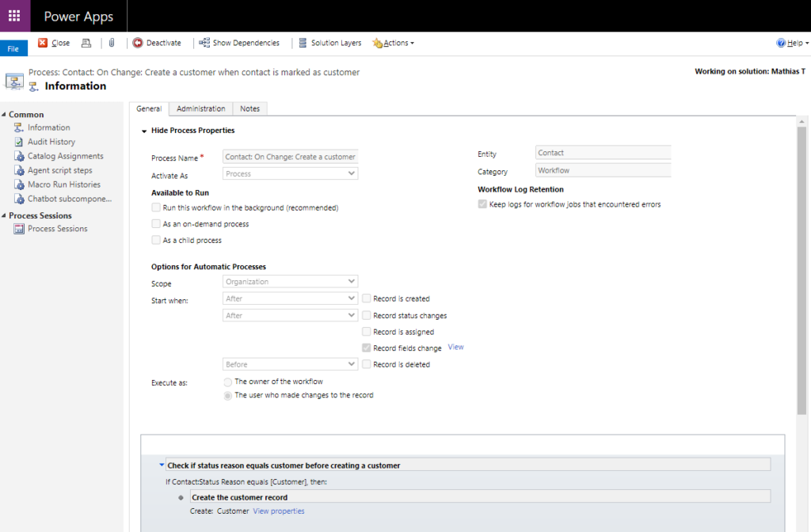Click the Catalog Assignments icon

coord(19,156)
